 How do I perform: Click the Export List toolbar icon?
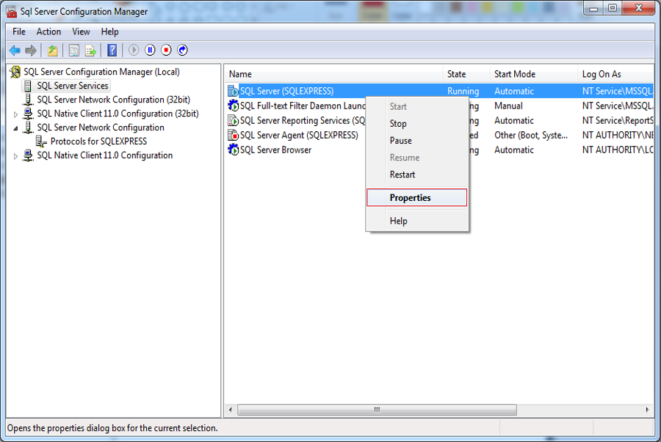(x=90, y=51)
